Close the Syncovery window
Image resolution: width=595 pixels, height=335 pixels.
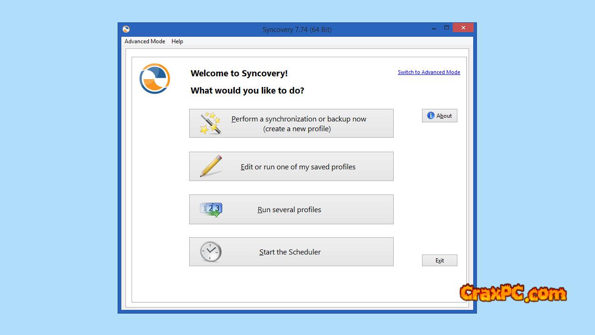(463, 28)
